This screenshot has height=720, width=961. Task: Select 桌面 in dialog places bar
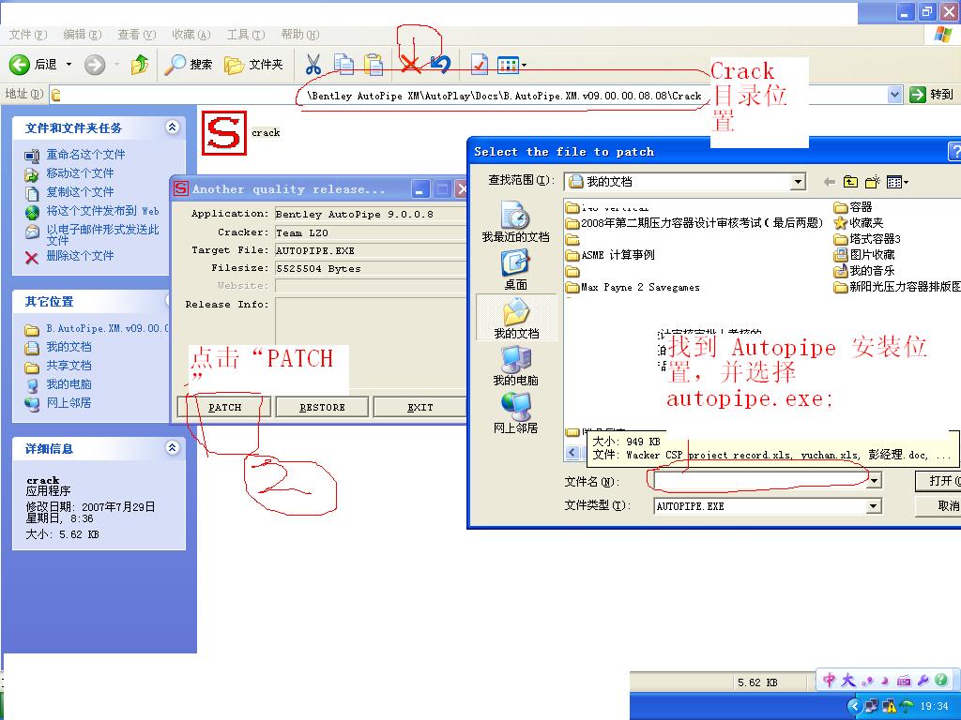coord(515,270)
